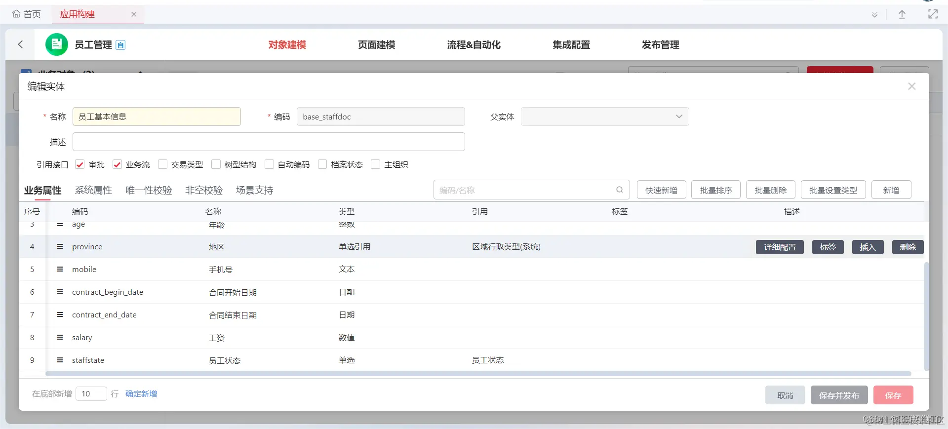Image resolution: width=948 pixels, height=429 pixels.
Task: Open the document icon next to 员工管理
Action: pyautogui.click(x=120, y=45)
